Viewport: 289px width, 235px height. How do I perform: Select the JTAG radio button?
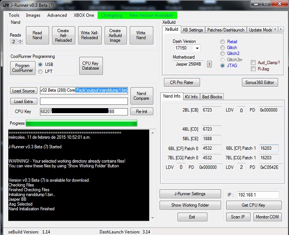(x=222, y=66)
